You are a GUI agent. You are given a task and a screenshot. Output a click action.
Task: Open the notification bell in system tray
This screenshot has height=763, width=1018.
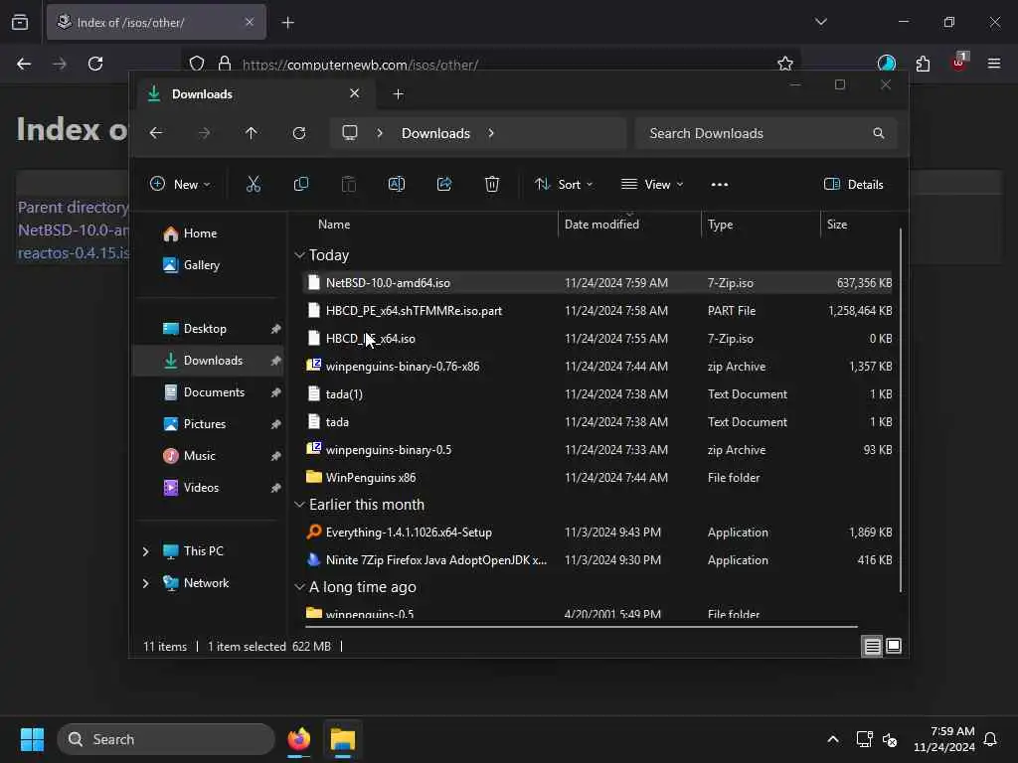click(x=990, y=739)
